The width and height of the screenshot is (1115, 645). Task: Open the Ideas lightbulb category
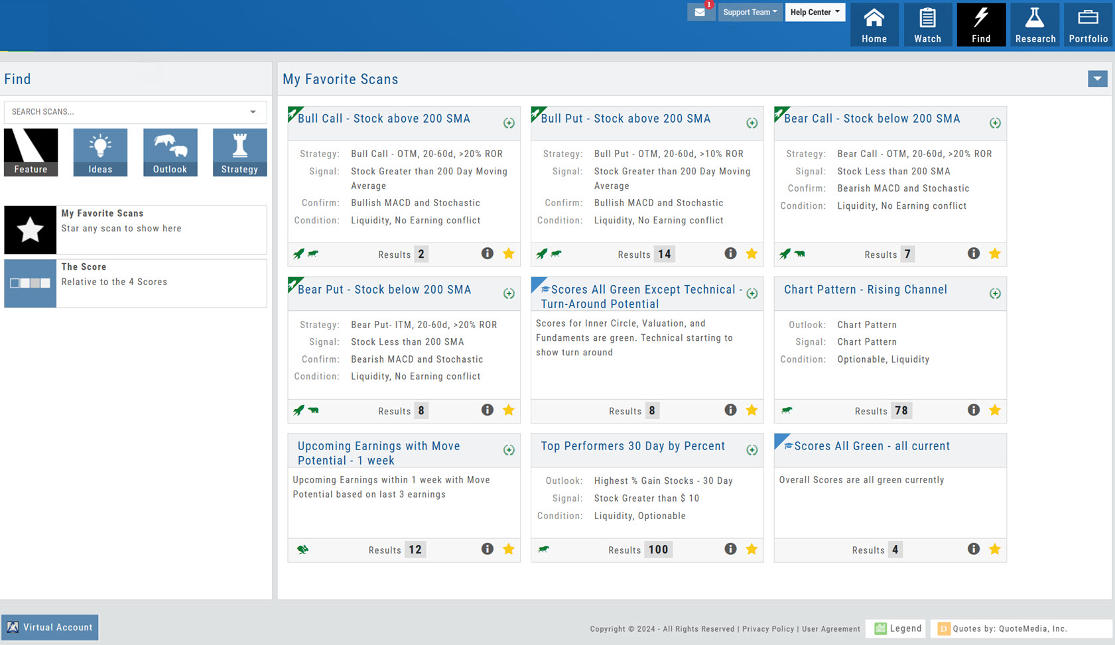pos(100,152)
